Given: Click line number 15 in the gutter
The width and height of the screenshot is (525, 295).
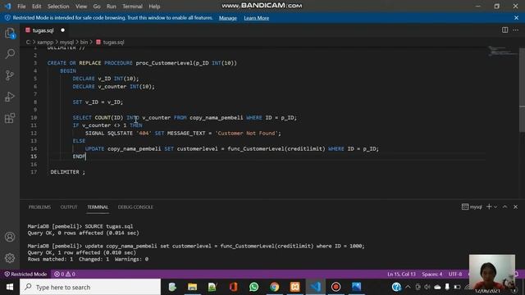Looking at the screenshot, I should [x=34, y=157].
